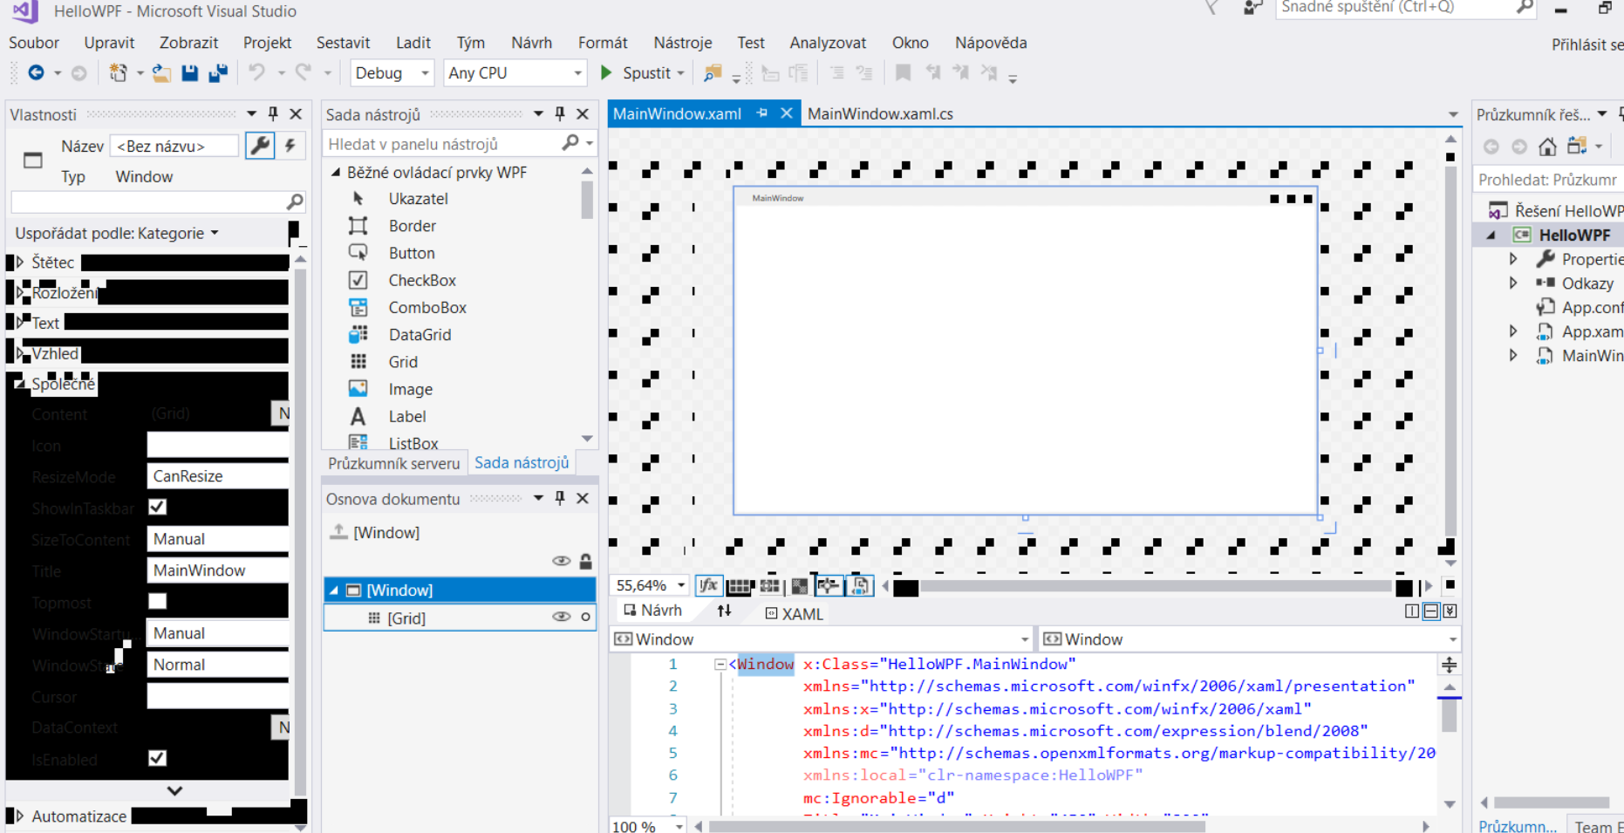This screenshot has width=1624, height=833.
Task: Expand the Automatizace property category
Action: tap(19, 816)
